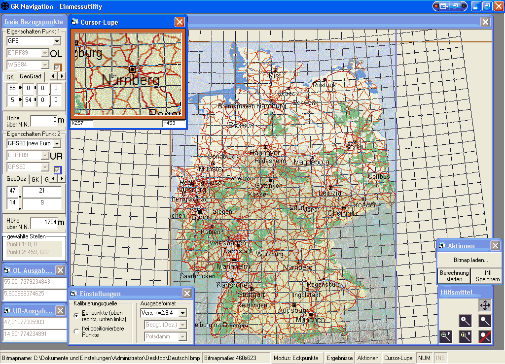505x364 pixels.
Task: Open the GPS dropdown for Punkt 1
Action: point(57,41)
